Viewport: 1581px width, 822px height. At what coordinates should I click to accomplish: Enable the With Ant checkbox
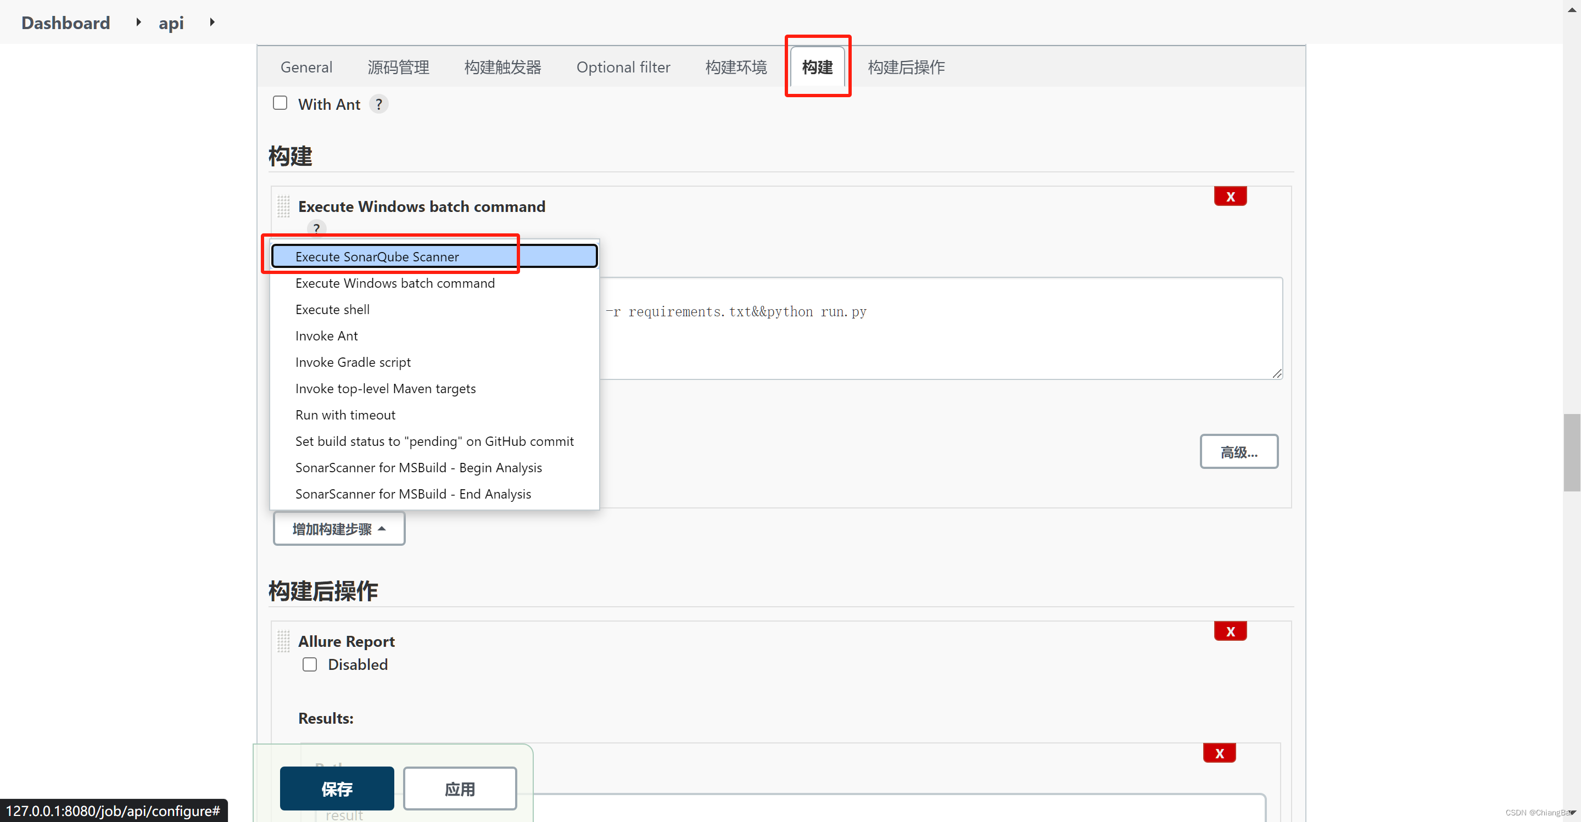point(280,103)
